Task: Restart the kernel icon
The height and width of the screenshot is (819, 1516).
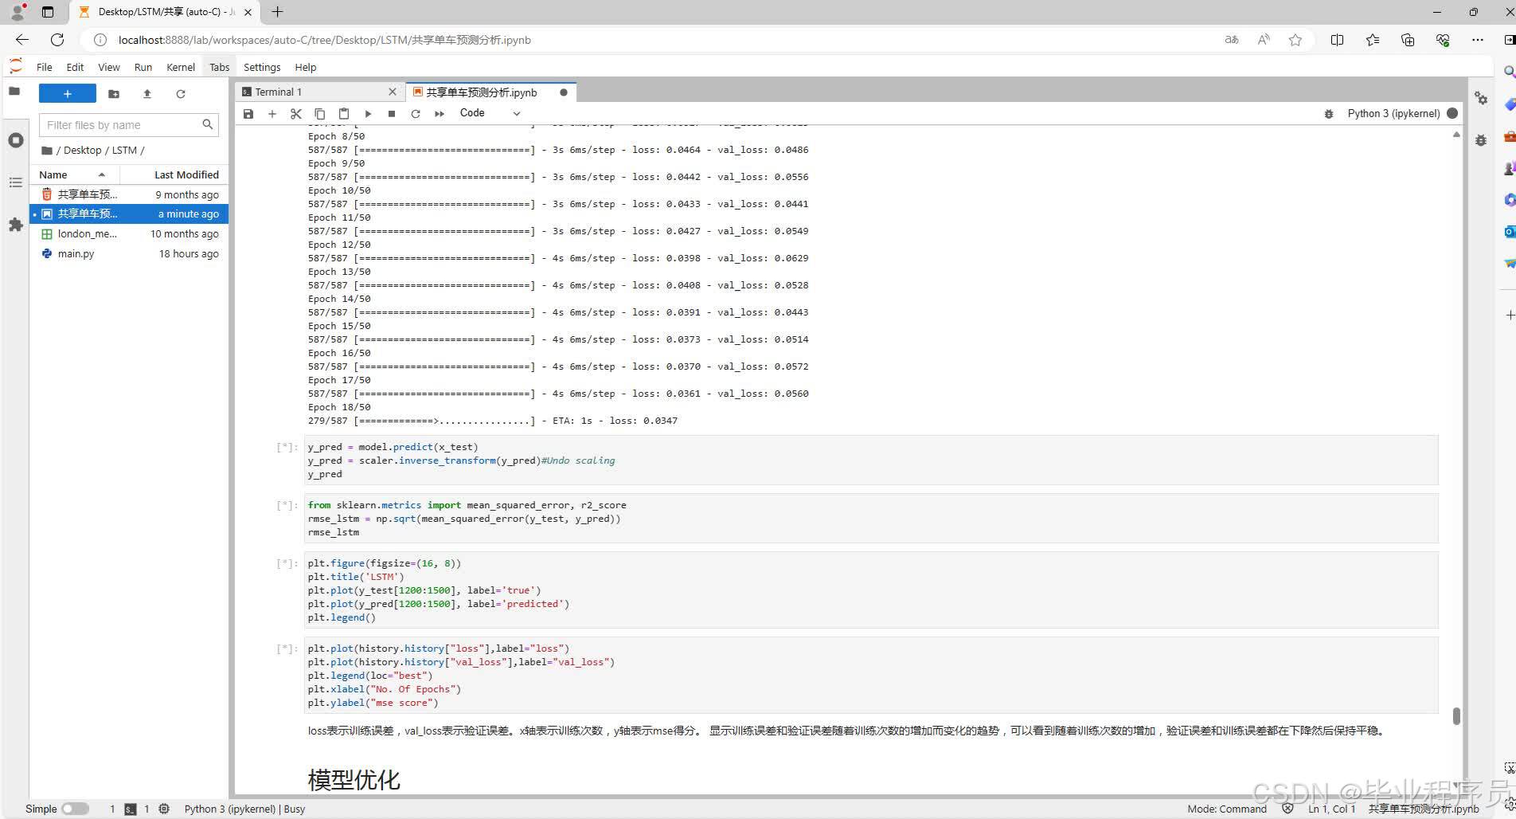Action: pos(416,114)
